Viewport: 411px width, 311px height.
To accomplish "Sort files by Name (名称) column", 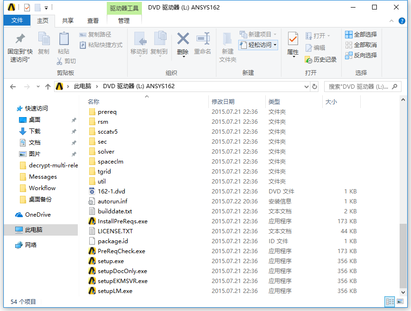I will [x=93, y=102].
